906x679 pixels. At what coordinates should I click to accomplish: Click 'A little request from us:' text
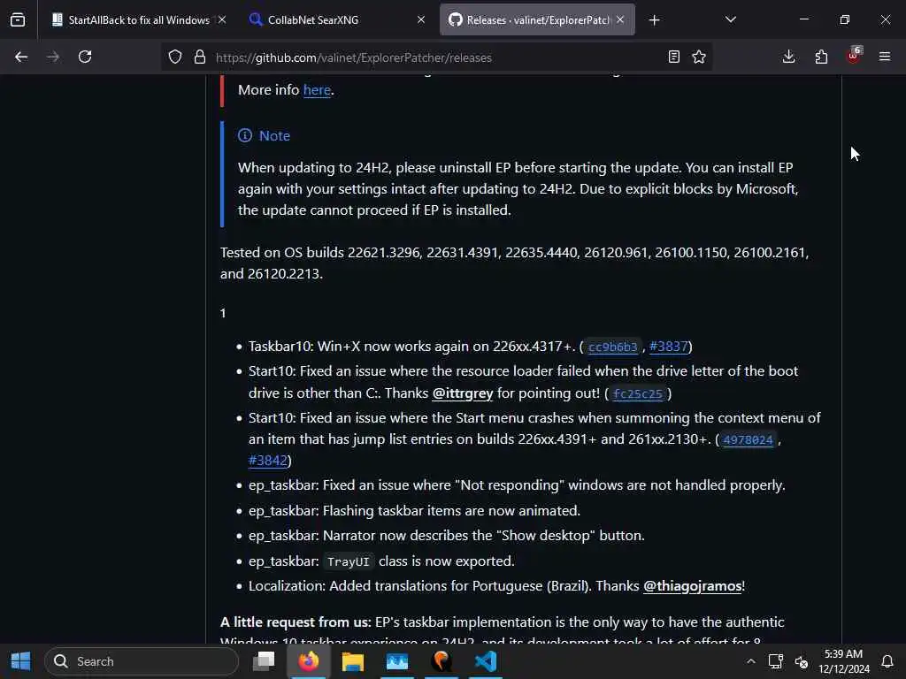tap(296, 622)
